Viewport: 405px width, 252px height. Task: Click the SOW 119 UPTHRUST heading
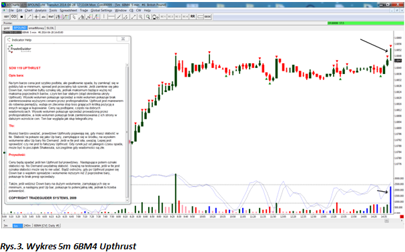pos(25,68)
